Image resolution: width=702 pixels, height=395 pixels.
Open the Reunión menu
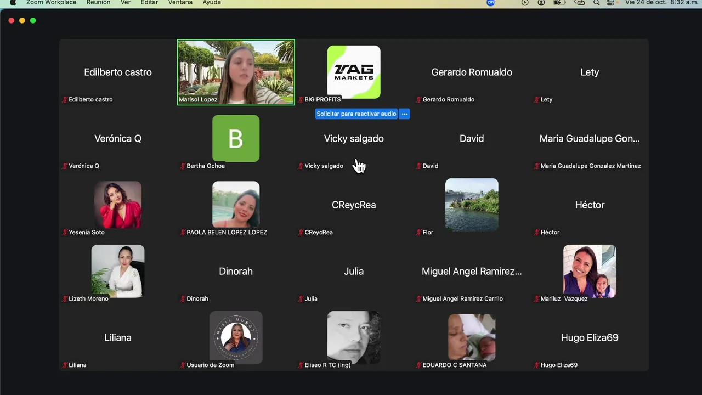point(98,3)
